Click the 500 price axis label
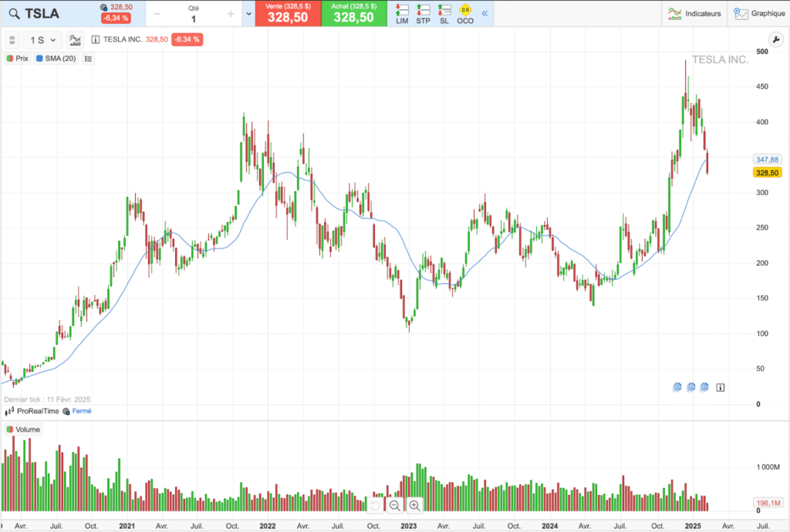 click(761, 52)
